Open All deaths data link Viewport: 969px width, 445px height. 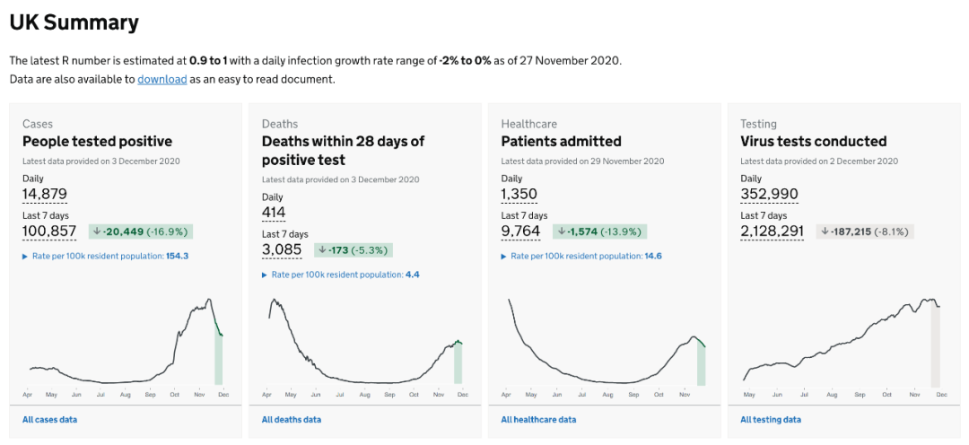coord(291,419)
